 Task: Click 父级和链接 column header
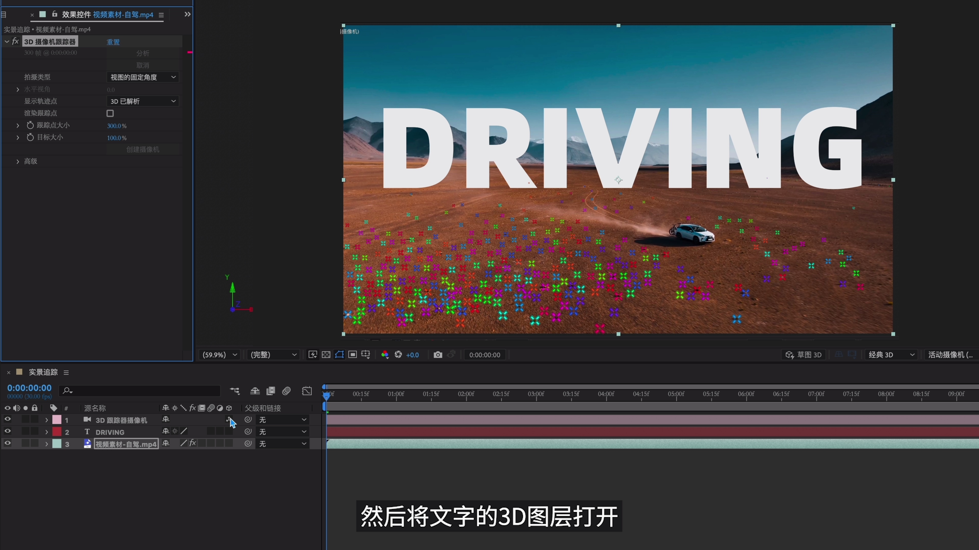click(x=263, y=408)
